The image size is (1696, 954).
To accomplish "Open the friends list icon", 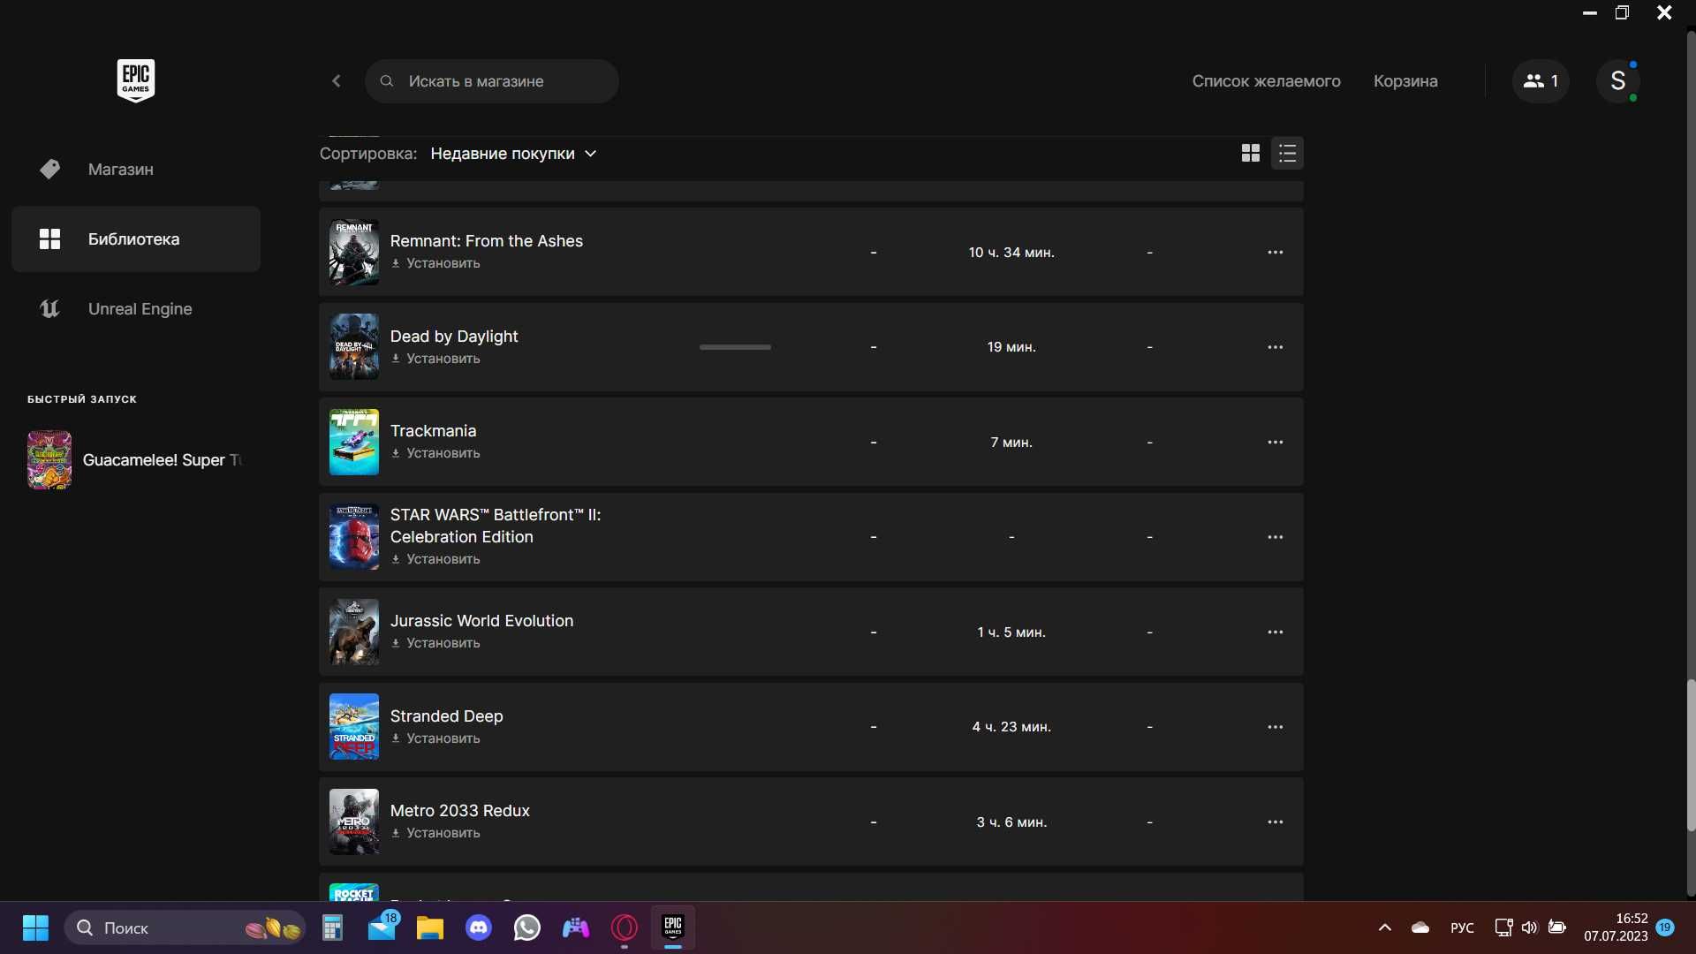I will [x=1541, y=81].
